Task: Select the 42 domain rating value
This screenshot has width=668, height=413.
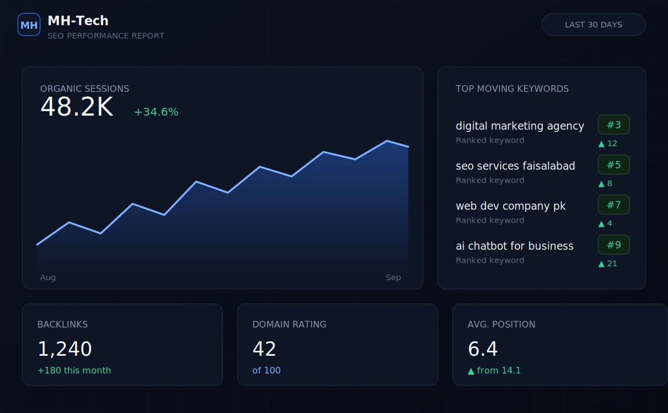Action: 264,349
